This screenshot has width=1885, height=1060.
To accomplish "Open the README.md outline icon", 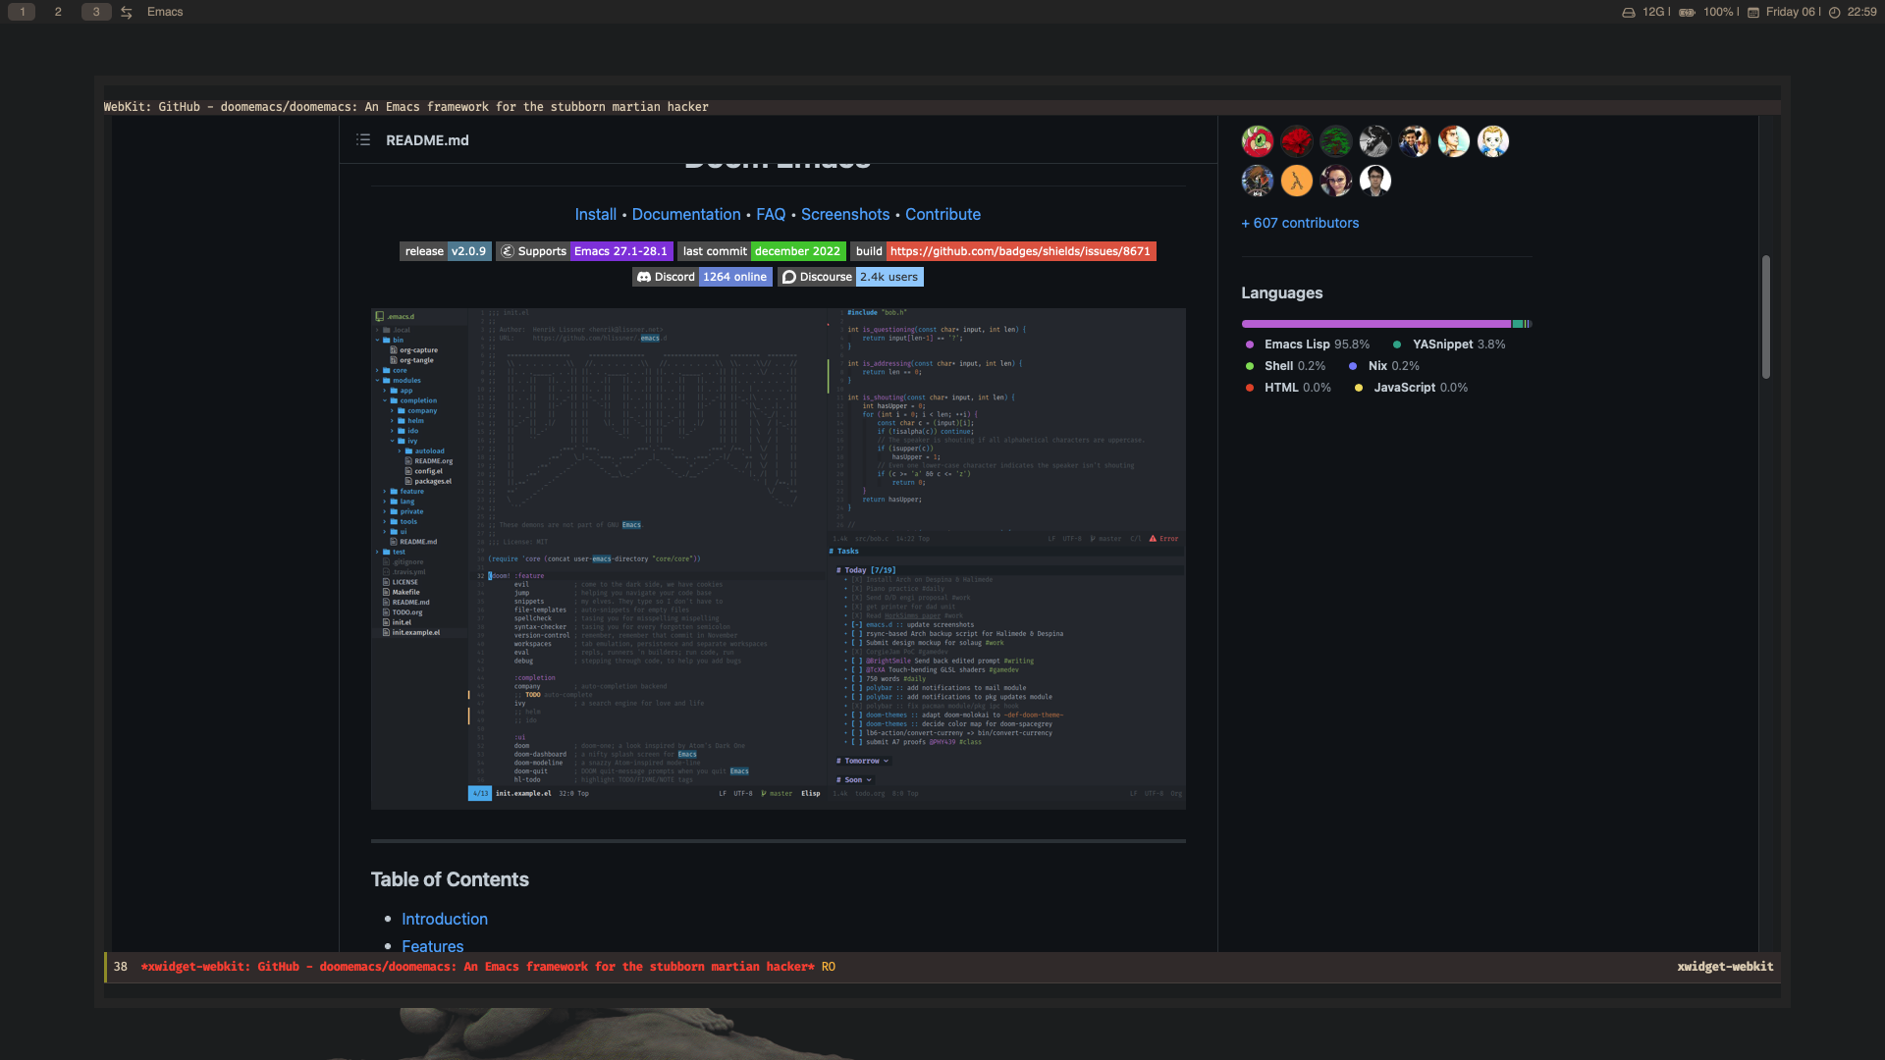I will 363,140.
